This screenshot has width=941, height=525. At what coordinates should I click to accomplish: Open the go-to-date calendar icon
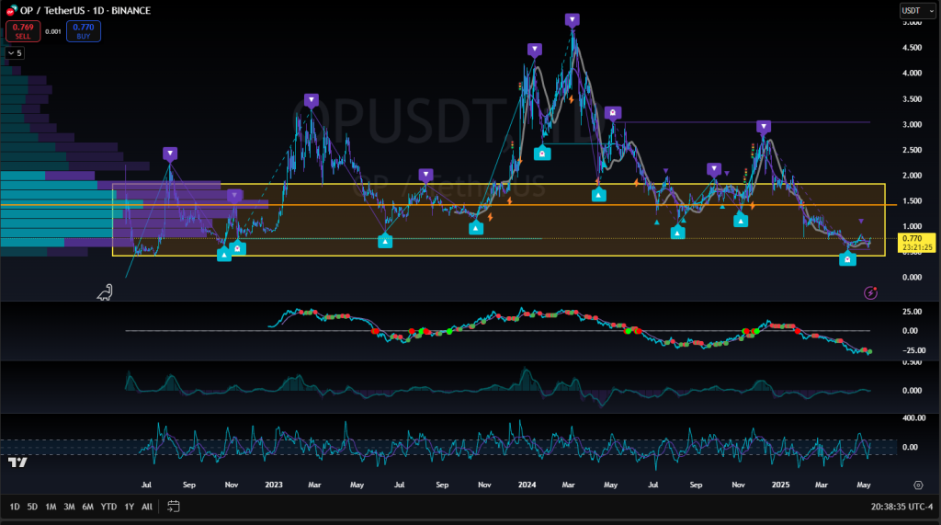[174, 507]
